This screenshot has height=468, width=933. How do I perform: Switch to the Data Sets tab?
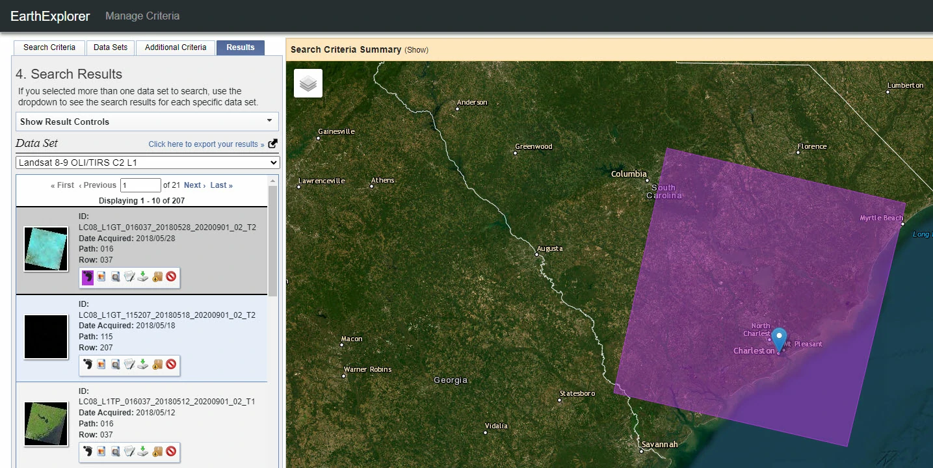click(111, 47)
